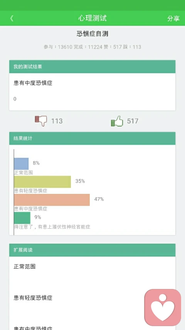Tap the thumbs-down icon
The height and width of the screenshot is (330, 185).
pos(41,121)
